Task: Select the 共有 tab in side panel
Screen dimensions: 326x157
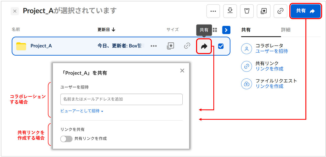Action: (246, 30)
